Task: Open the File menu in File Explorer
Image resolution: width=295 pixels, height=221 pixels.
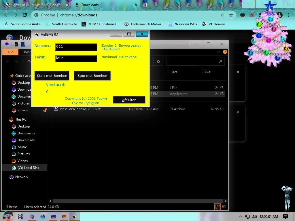Action: (x=10, y=52)
